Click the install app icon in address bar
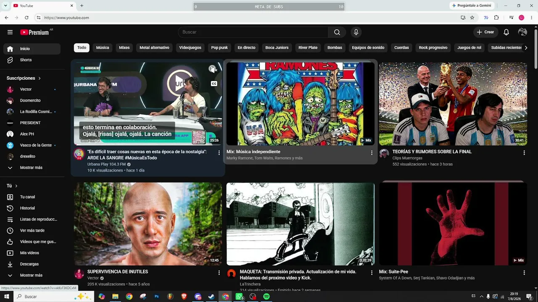The image size is (538, 302). [463, 18]
